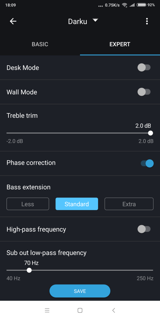This screenshot has width=160, height=320.
Task: Tap the SAVE button
Action: [80, 291]
